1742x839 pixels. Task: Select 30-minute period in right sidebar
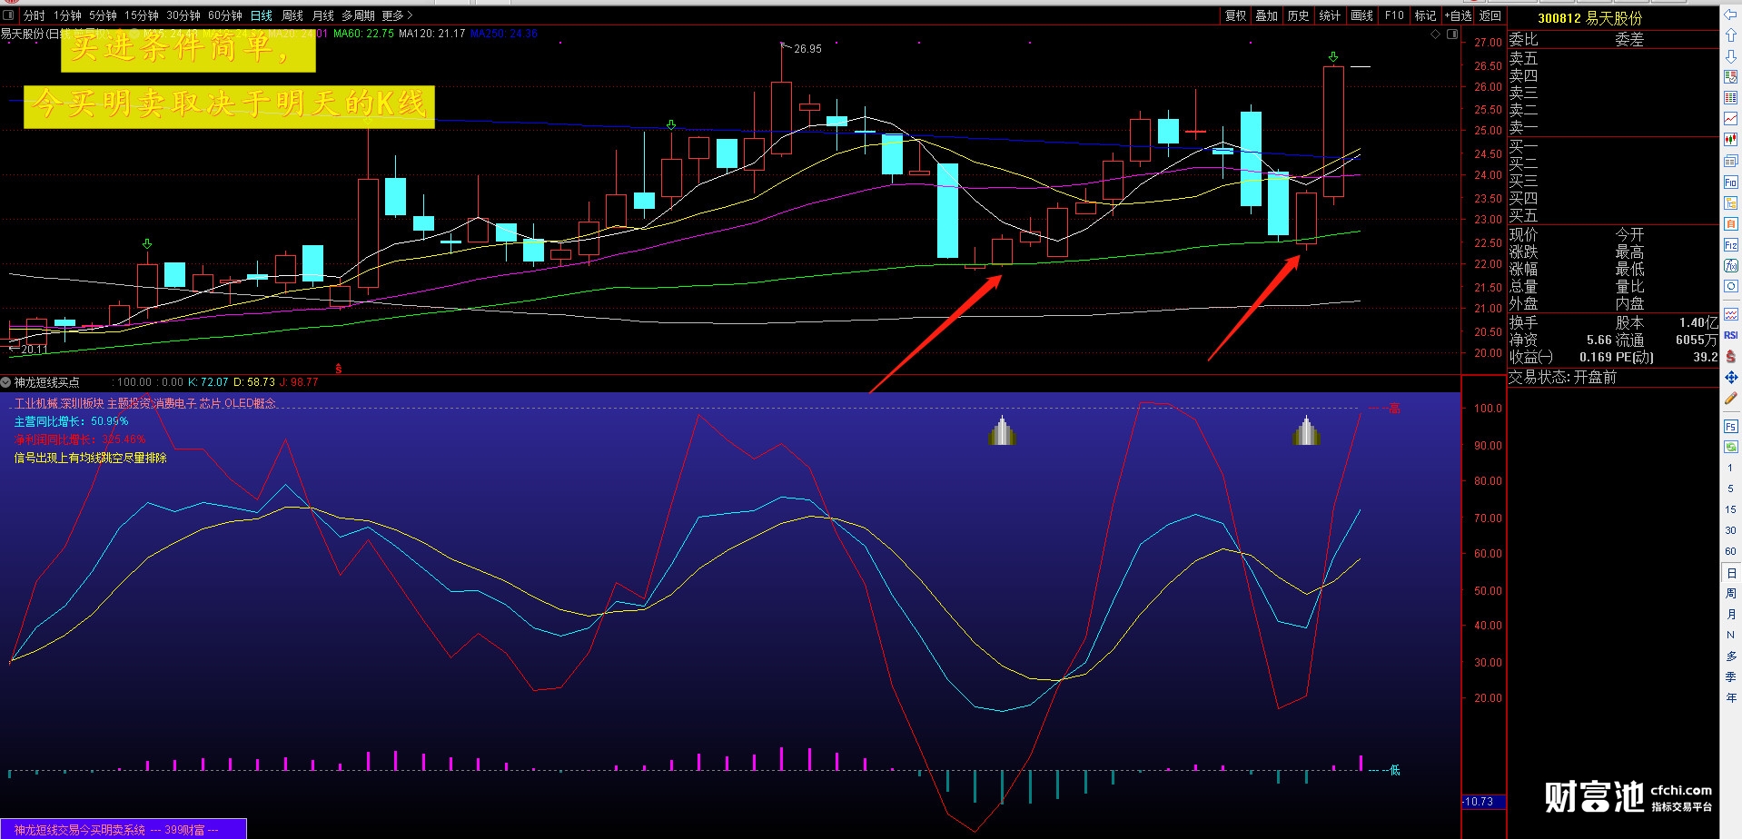[x=1731, y=530]
